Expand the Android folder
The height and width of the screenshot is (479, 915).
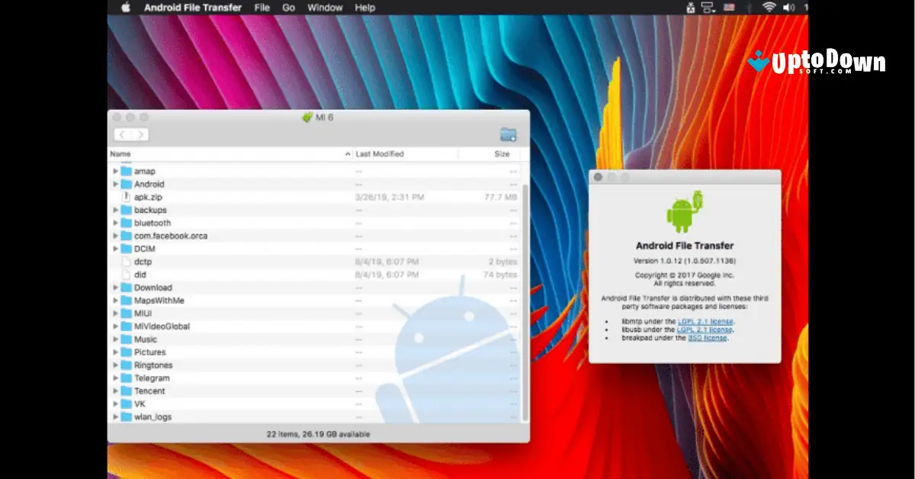tap(115, 184)
